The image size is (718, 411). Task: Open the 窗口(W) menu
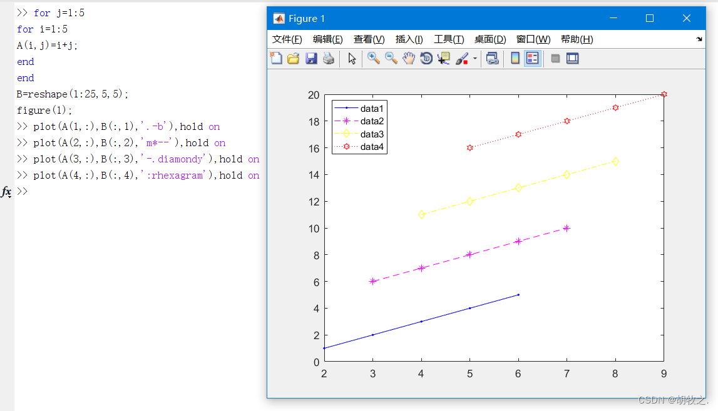tap(533, 39)
